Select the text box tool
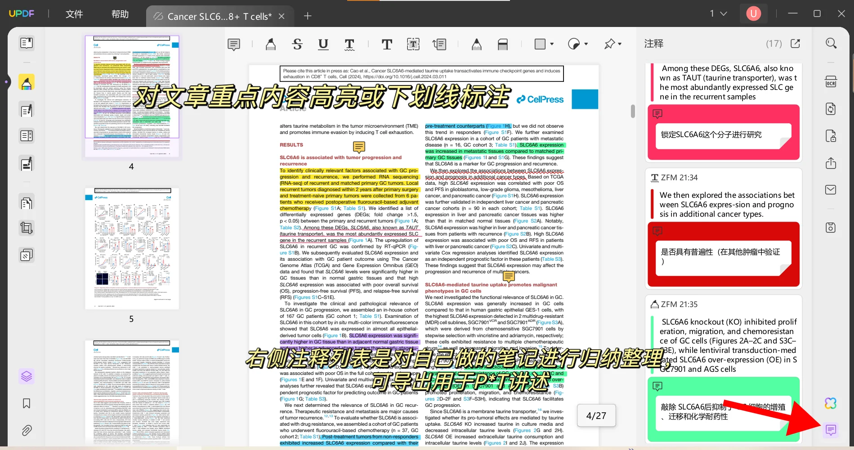The image size is (854, 450). point(413,44)
